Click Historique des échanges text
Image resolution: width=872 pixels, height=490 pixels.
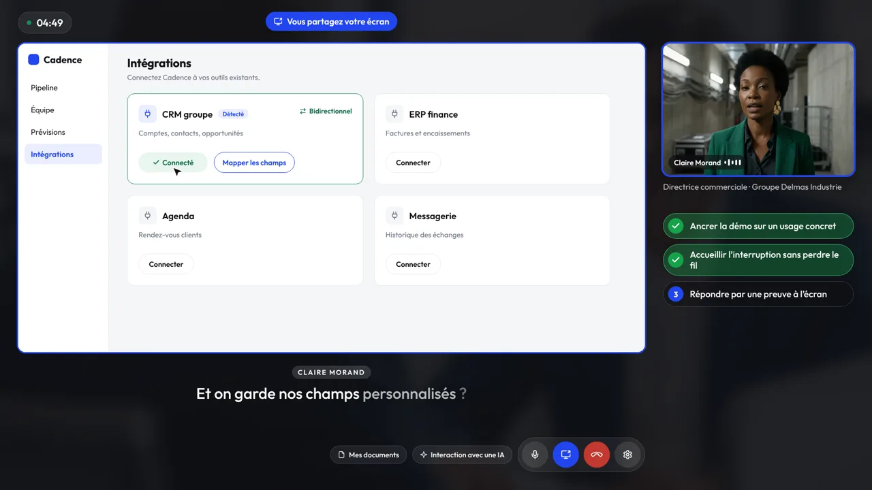(424, 235)
